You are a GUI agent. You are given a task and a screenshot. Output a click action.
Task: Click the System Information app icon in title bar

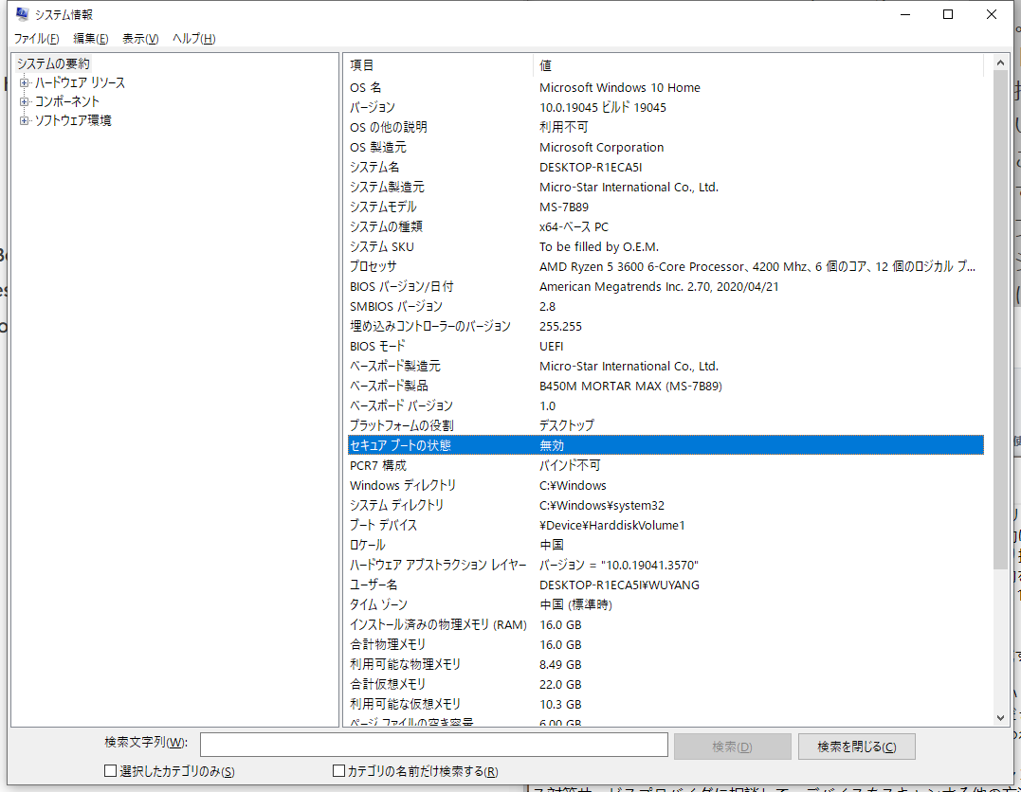pyautogui.click(x=22, y=14)
